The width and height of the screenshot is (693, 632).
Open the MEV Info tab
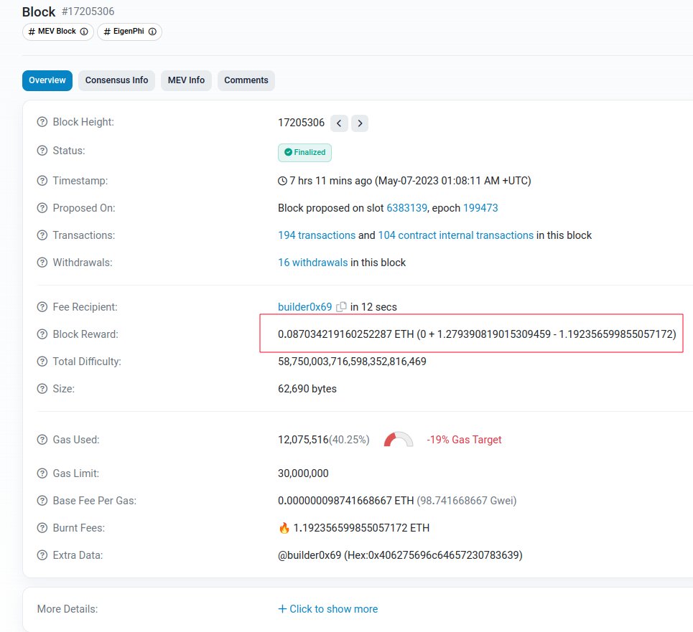(x=186, y=80)
